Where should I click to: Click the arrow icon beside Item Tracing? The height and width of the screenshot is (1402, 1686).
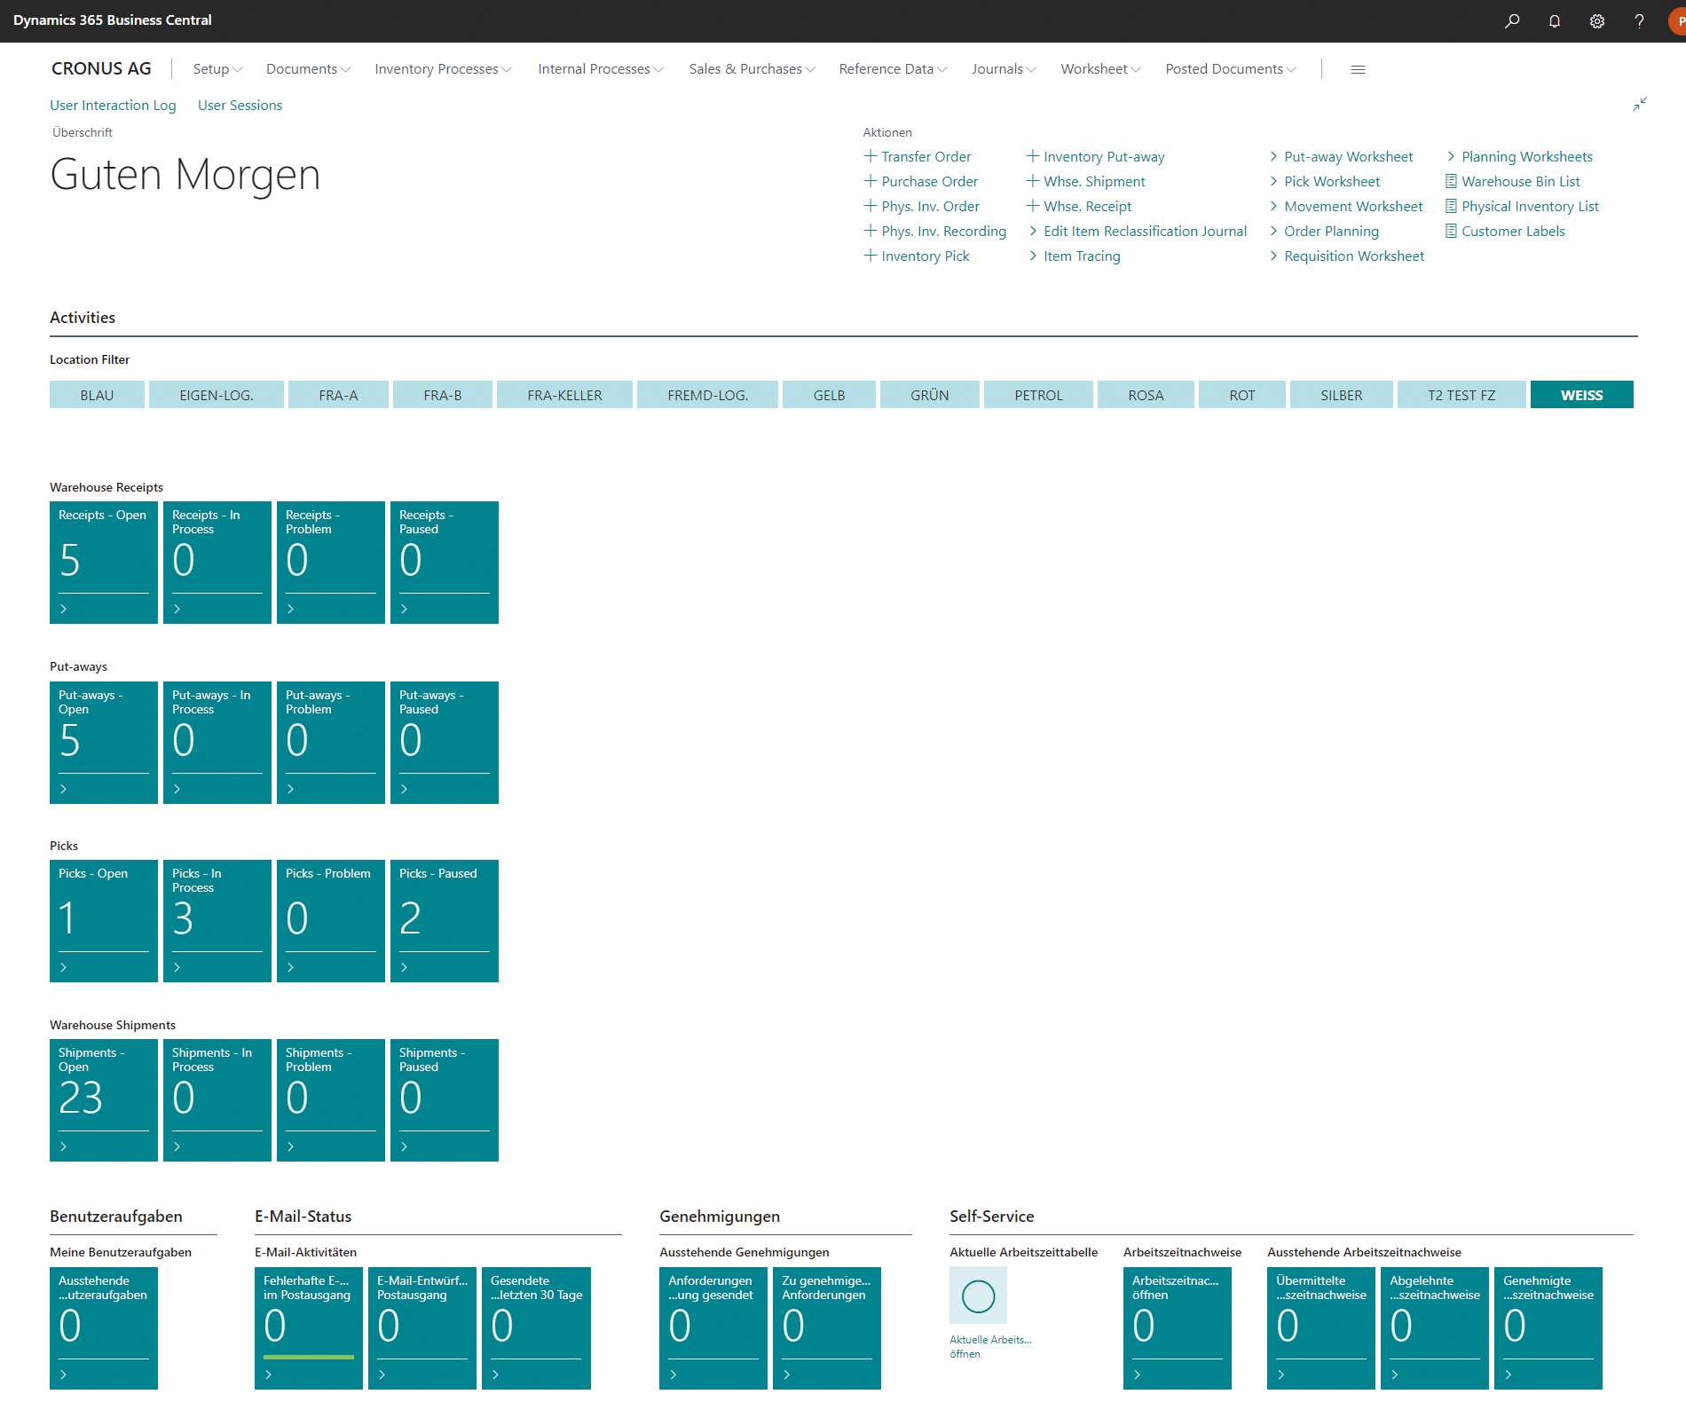(1033, 256)
